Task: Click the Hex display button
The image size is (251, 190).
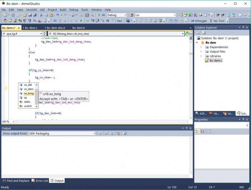Action: point(119,21)
